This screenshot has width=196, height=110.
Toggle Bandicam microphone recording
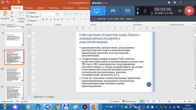coord(138,13)
